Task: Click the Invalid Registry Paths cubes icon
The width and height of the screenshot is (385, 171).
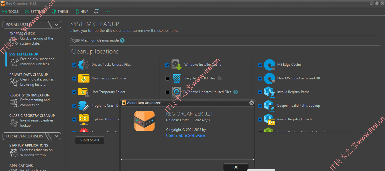Action: click(270, 92)
